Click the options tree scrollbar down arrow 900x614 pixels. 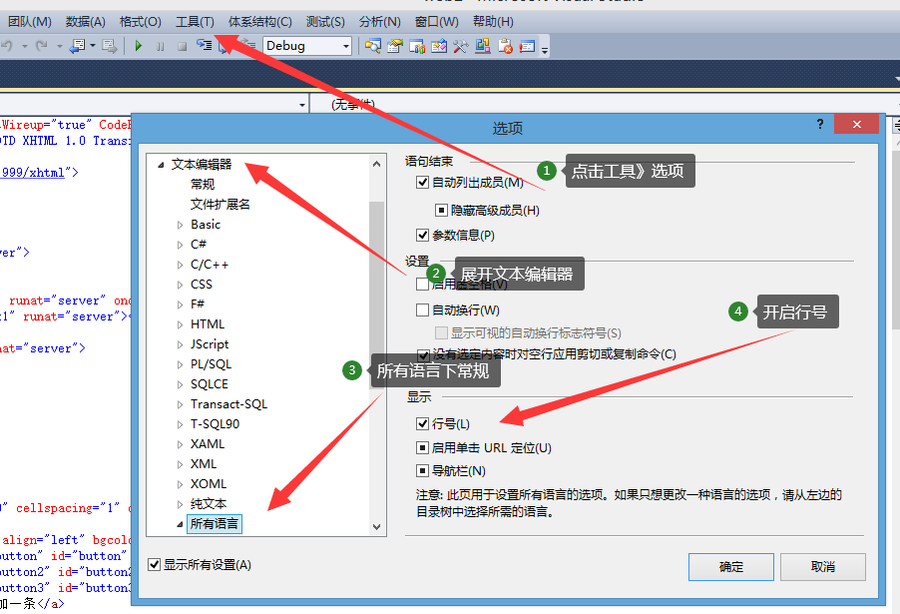point(376,527)
